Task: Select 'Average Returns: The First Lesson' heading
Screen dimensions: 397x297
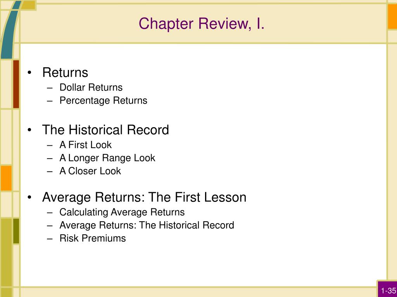Action: [x=144, y=197]
